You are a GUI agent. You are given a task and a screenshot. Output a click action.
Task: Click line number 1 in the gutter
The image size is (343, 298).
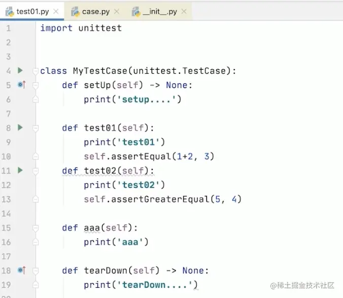point(8,28)
